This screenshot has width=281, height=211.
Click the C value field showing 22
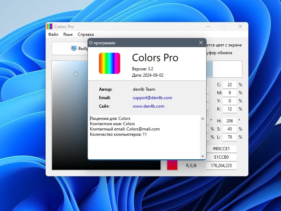[230, 85]
